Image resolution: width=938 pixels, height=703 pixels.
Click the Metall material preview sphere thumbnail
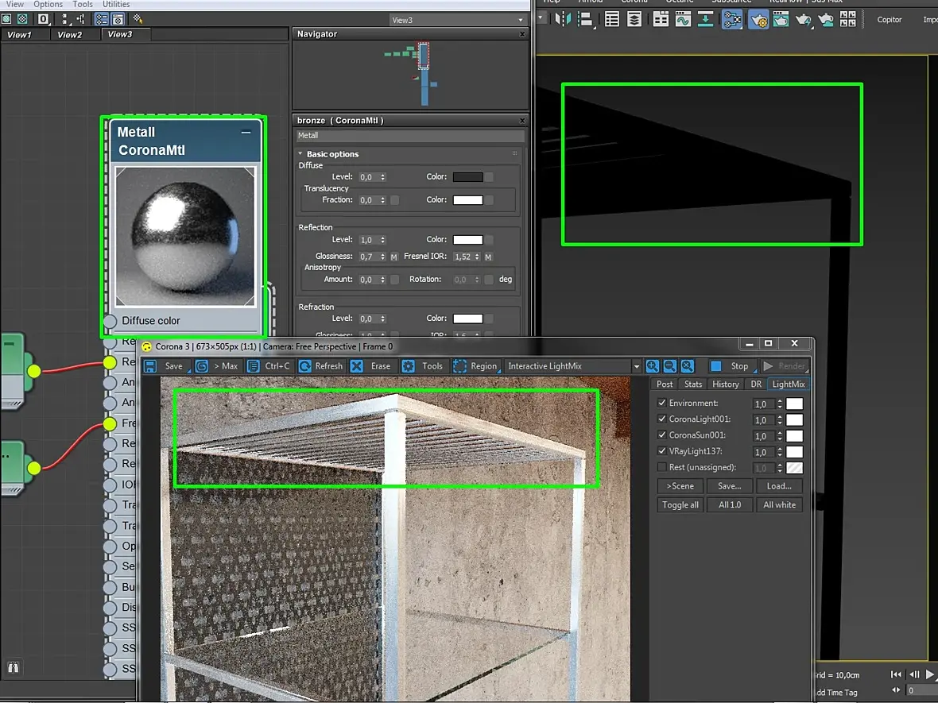184,235
